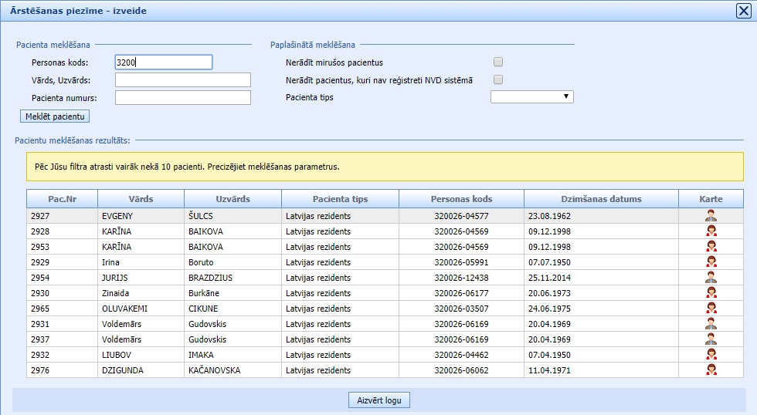
Task: Open card icon for Jurijs Brazdzius
Action: pos(711,278)
